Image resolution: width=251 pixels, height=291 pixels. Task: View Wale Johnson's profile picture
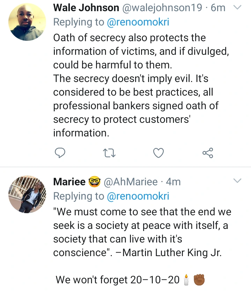[27, 23]
